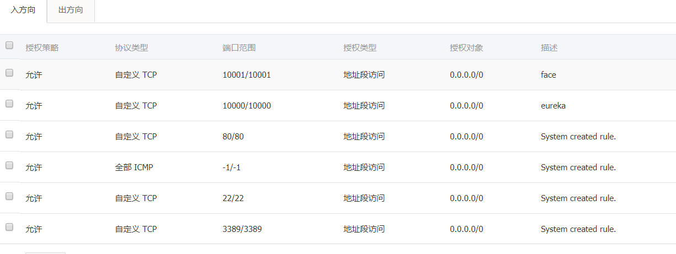Click System created rule. in 3389/3389 row
The image size is (676, 254).
point(578,229)
